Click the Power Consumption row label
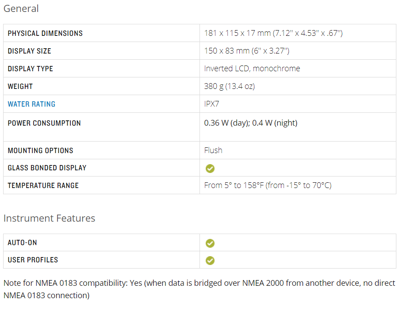 click(x=44, y=123)
